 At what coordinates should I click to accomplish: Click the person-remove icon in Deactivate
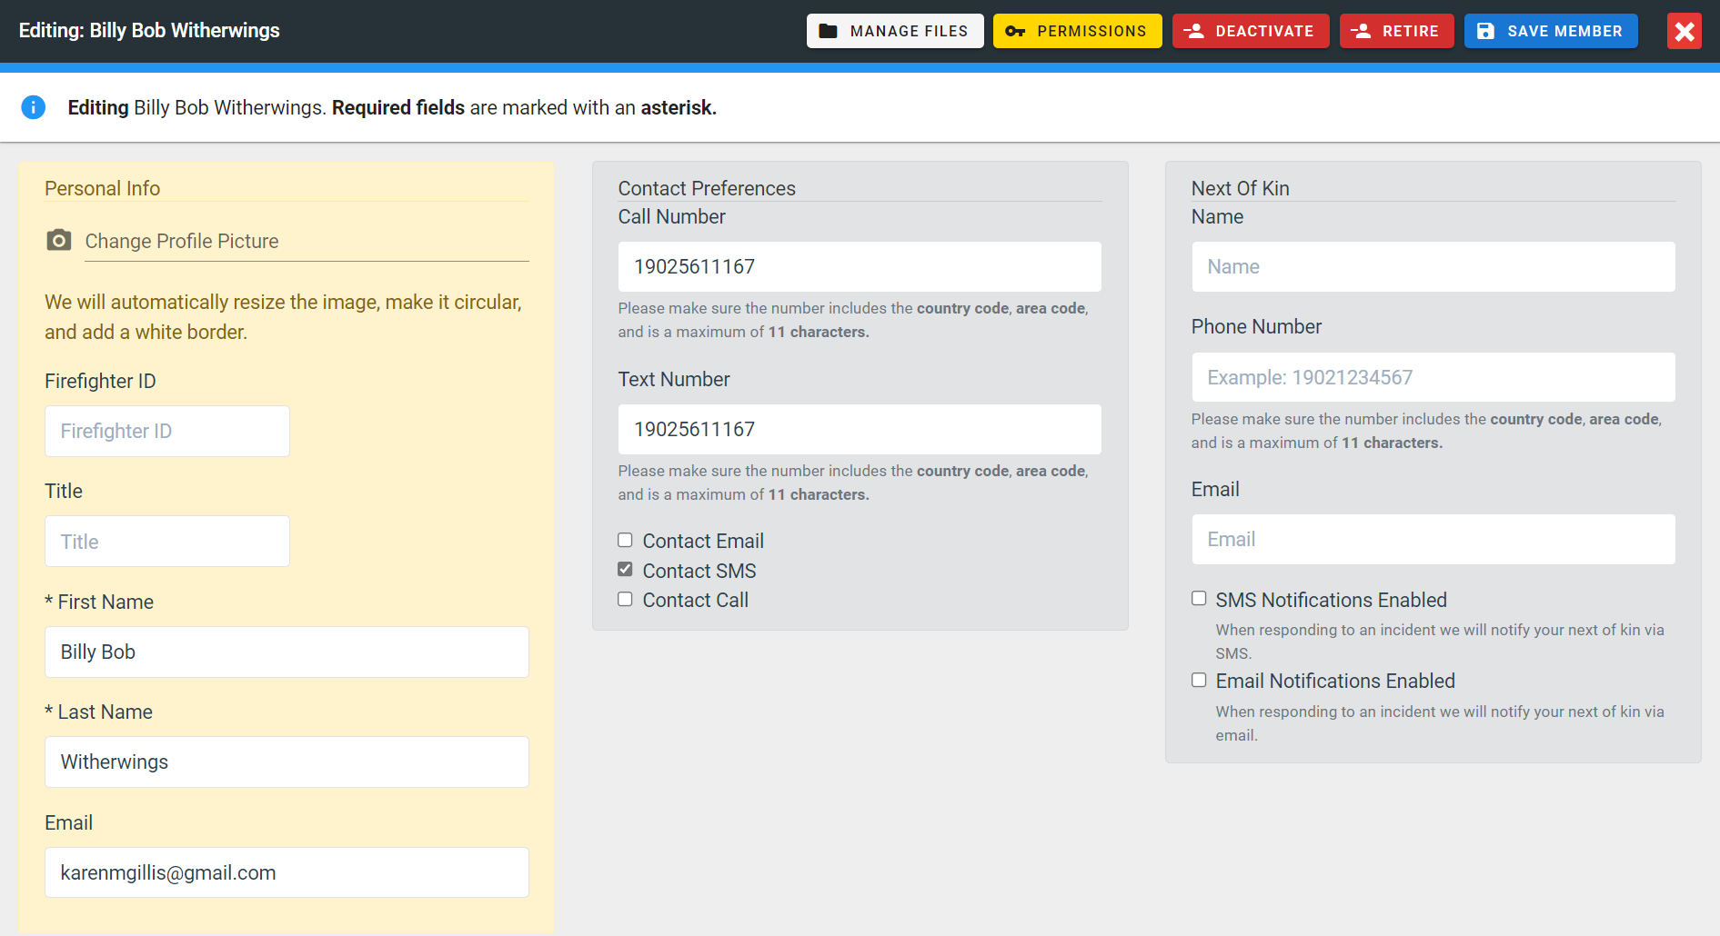click(1194, 31)
